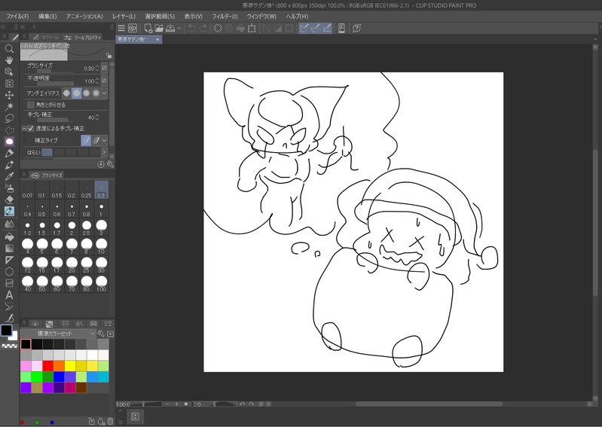
Task: Click the opacity 100 stepper arrows
Action: (x=97, y=81)
